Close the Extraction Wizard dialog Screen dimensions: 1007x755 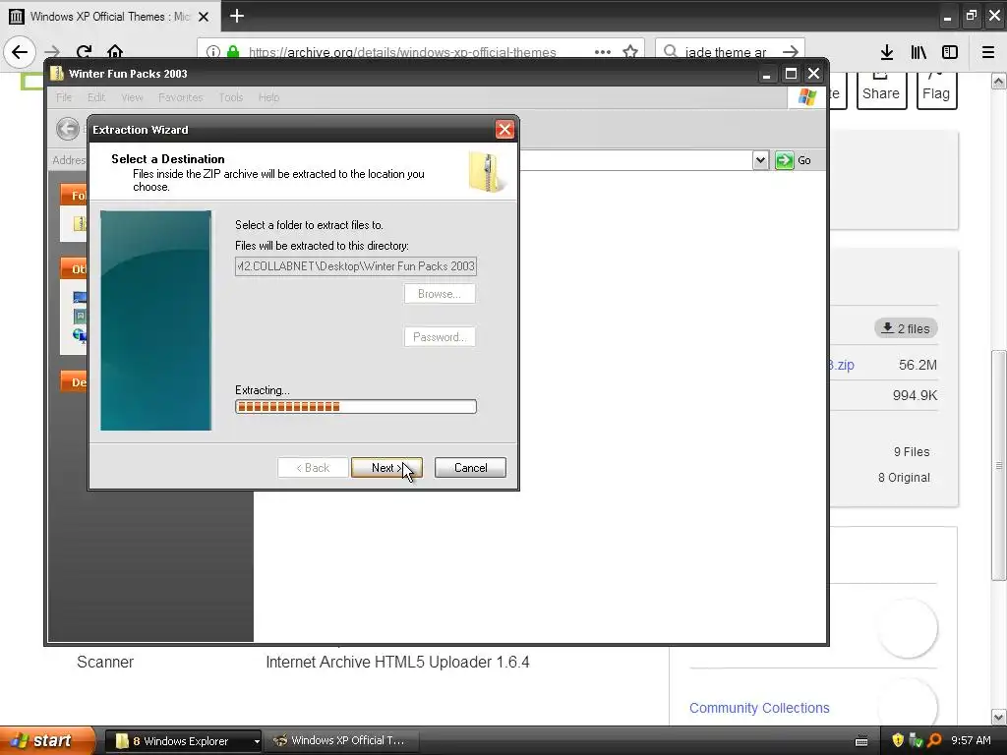click(504, 130)
